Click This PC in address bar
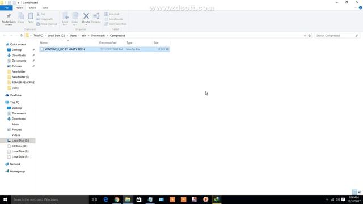This screenshot has width=363, height=204. tap(38, 36)
